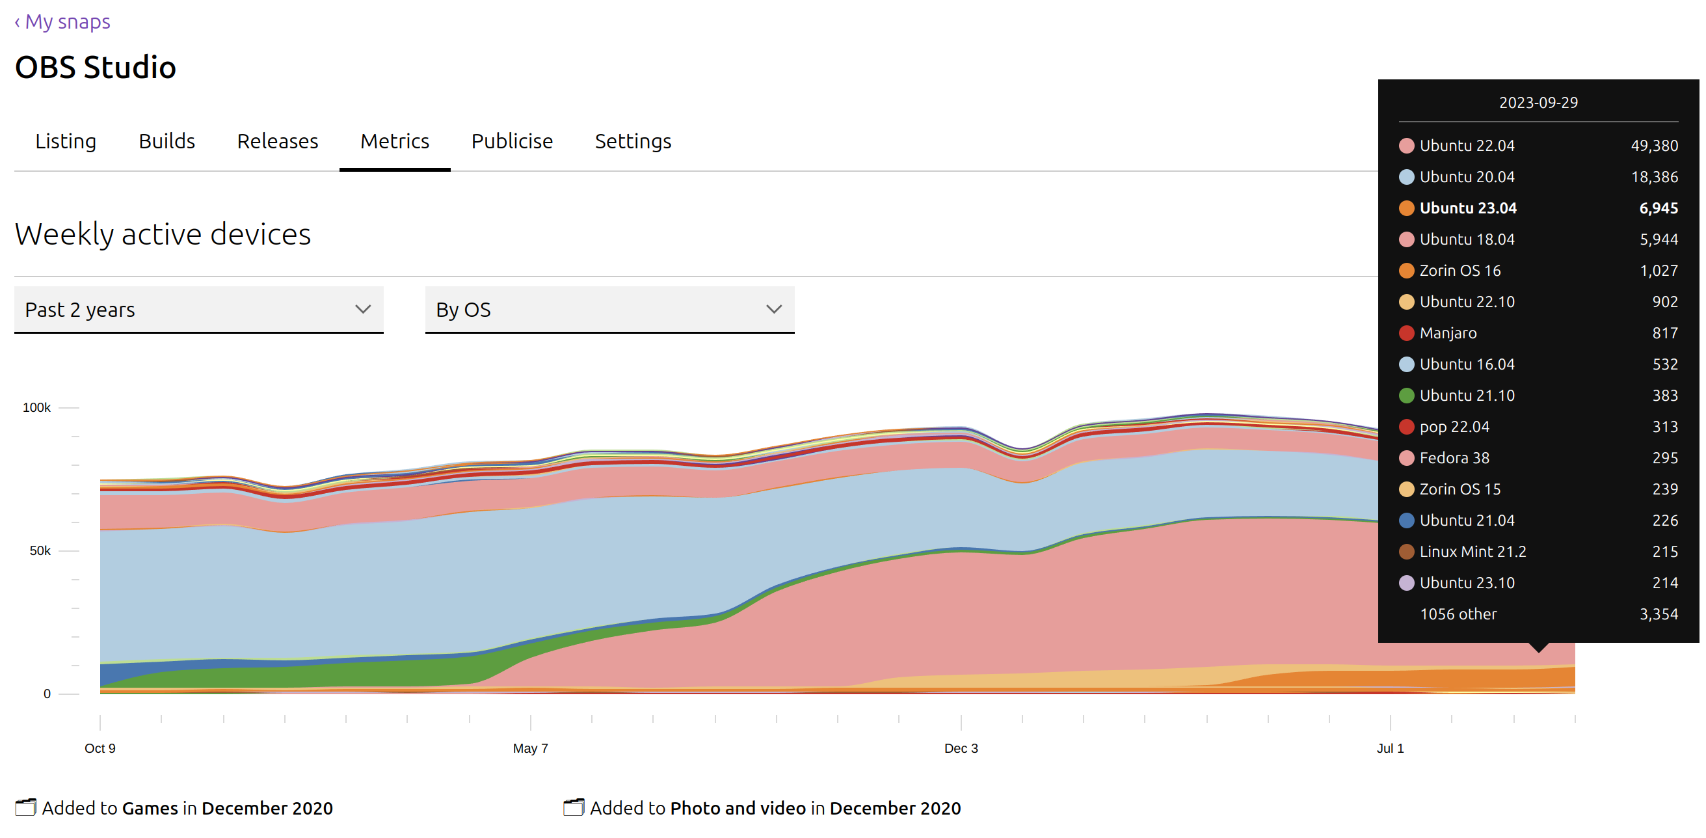Click the Fedora 38 legend swatch
This screenshot has height=838, width=1706.
point(1407,458)
